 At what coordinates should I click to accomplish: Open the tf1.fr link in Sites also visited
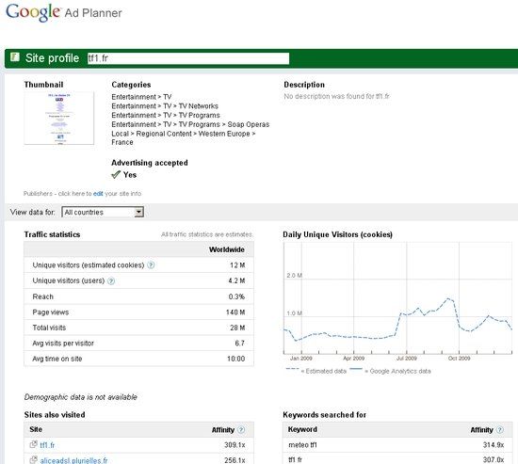point(47,445)
